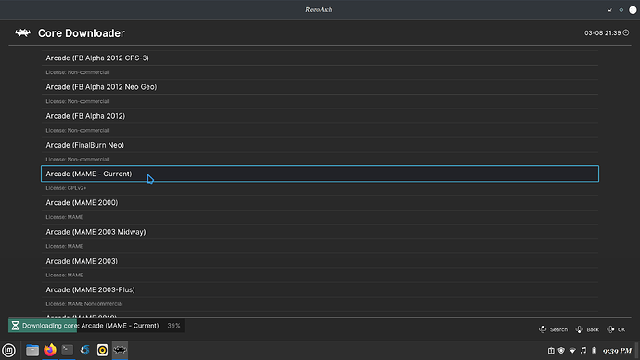This screenshot has width=640, height=360.
Task: Select Arcade (MAME 2000) core
Action: (x=320, y=203)
